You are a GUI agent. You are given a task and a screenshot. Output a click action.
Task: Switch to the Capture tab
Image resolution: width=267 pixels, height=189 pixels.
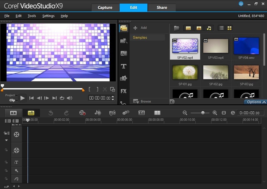105,8
